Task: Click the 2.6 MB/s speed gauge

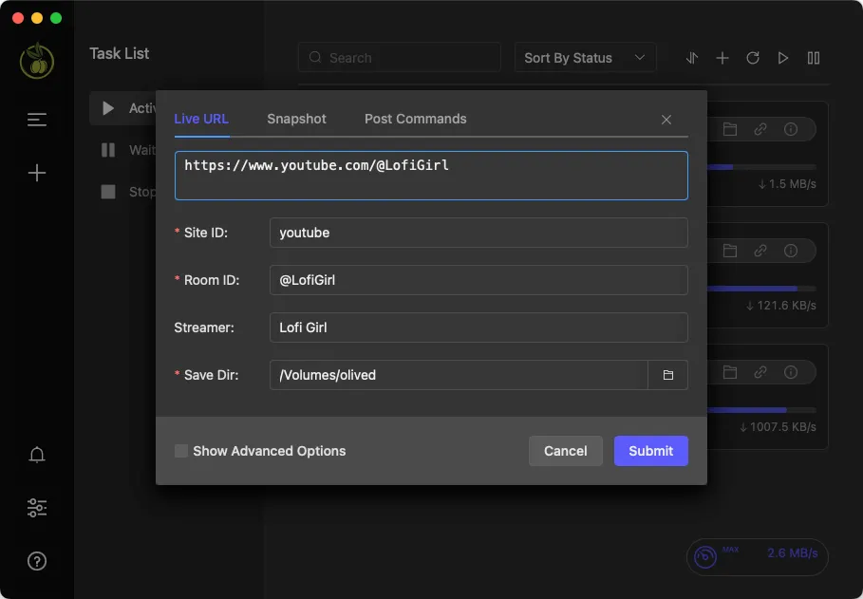Action: (x=757, y=557)
